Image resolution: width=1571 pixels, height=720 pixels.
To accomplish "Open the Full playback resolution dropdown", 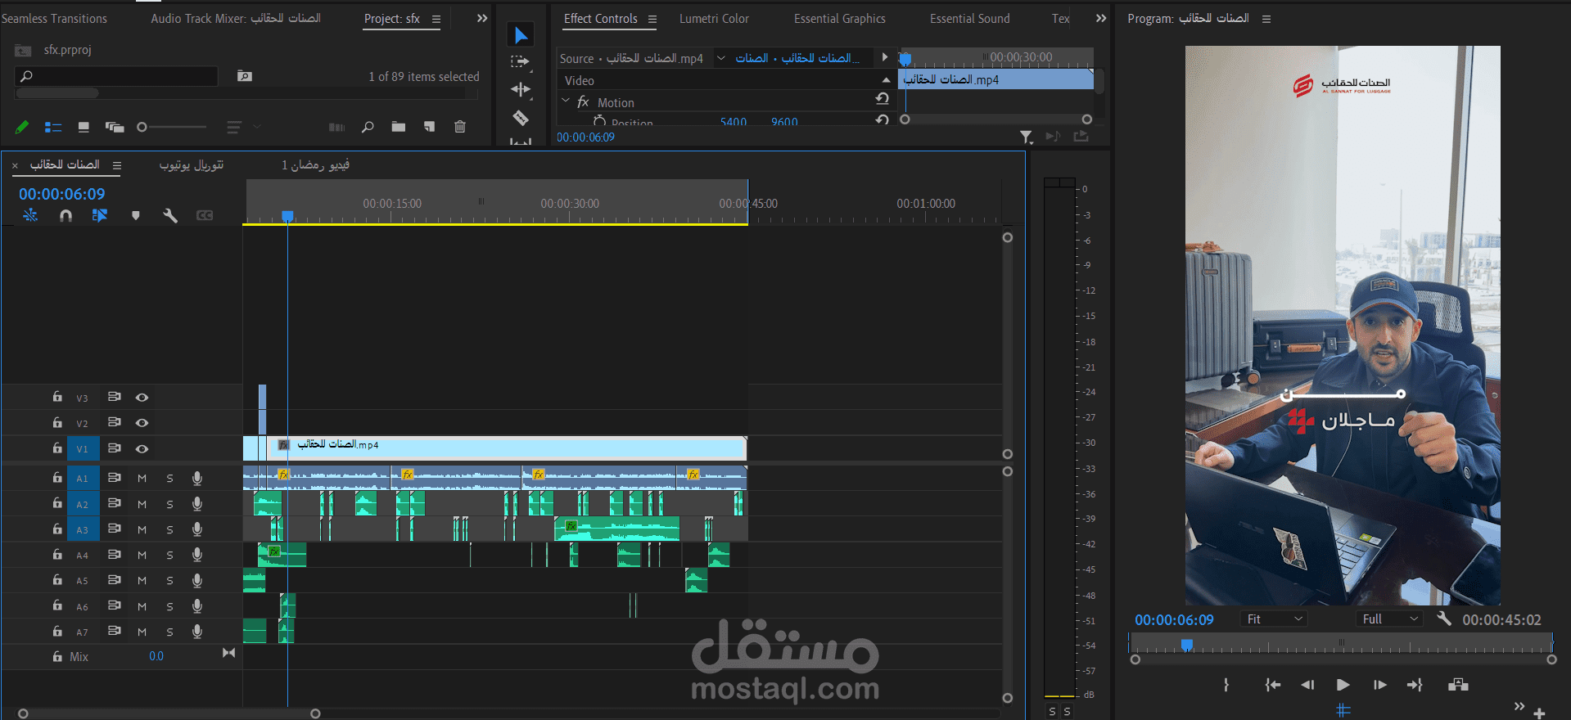I will [x=1389, y=619].
